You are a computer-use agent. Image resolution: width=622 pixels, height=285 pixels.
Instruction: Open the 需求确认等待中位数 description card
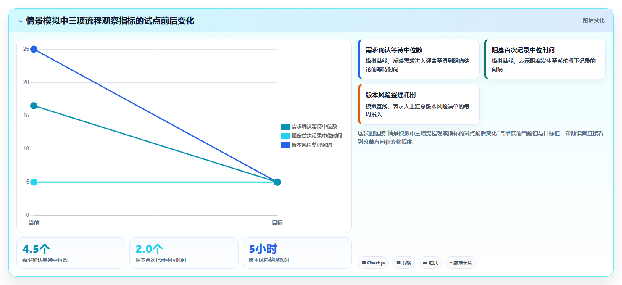419,59
